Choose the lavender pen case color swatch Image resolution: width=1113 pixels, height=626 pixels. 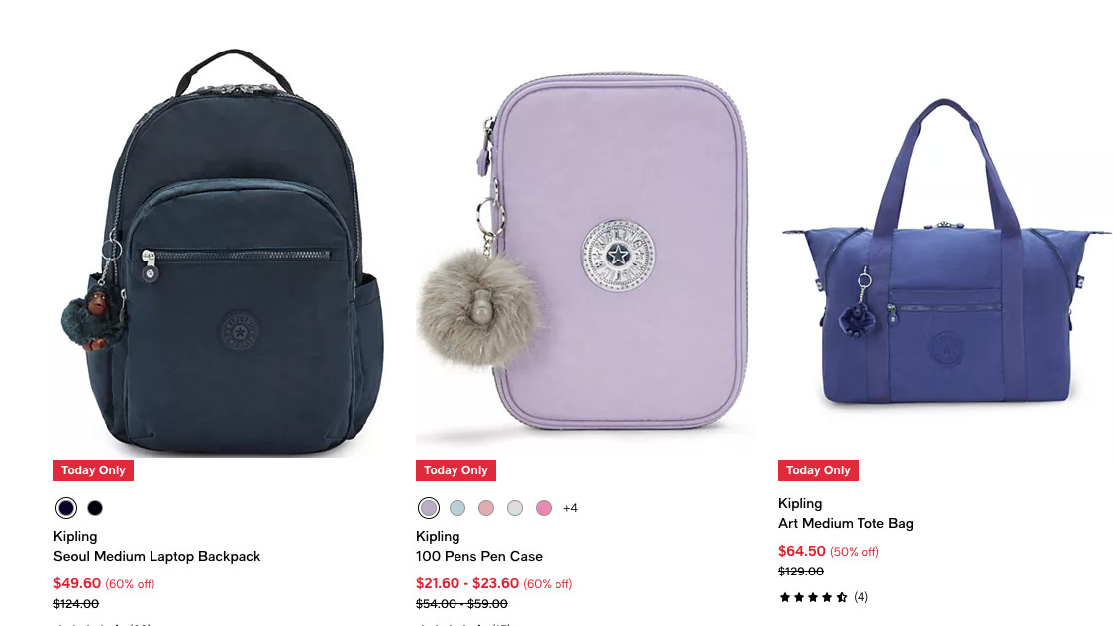[429, 508]
